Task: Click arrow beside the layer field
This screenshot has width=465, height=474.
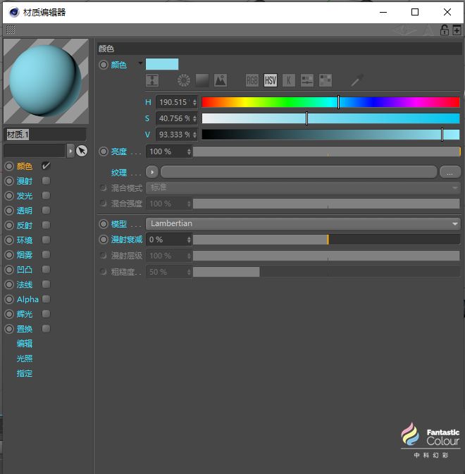Action: click(70, 151)
